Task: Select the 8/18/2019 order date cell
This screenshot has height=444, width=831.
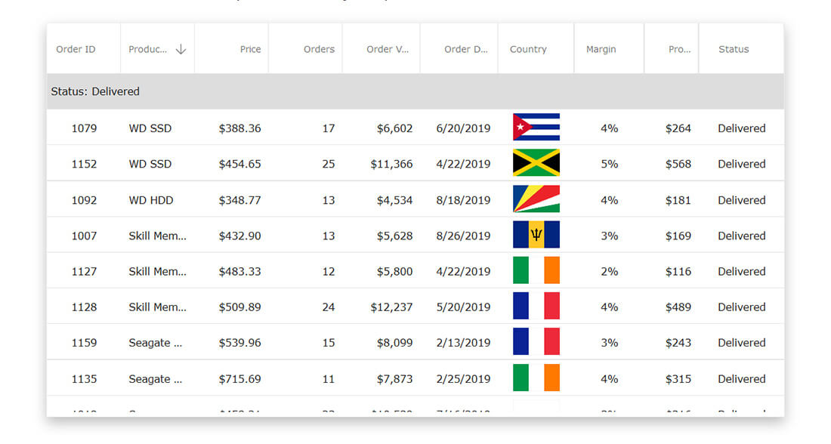Action: point(463,200)
